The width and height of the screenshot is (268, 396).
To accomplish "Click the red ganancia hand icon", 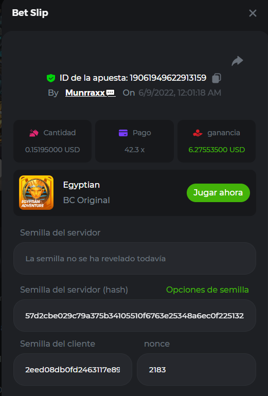I will [198, 133].
